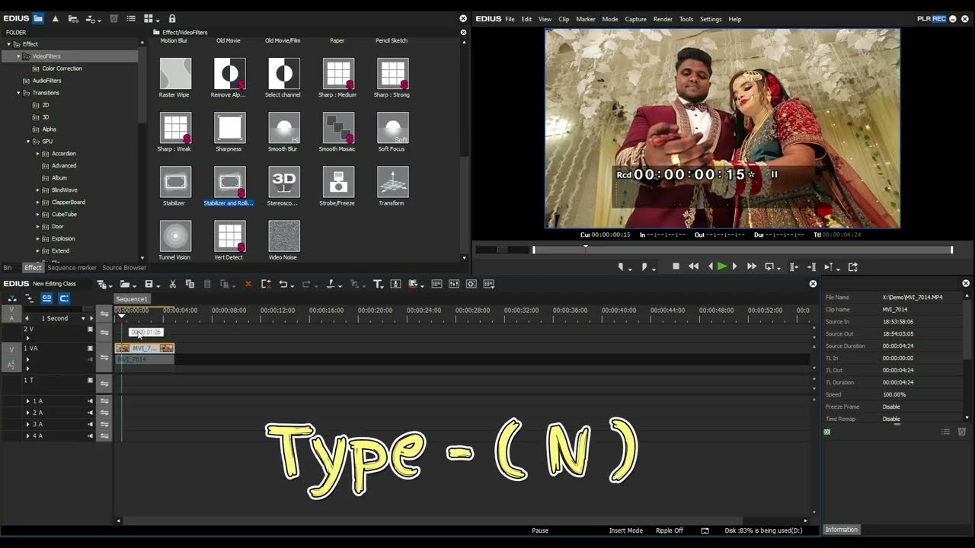Collapse the GPU transitions folder
Image resolution: width=975 pixels, height=548 pixels.
click(x=29, y=142)
